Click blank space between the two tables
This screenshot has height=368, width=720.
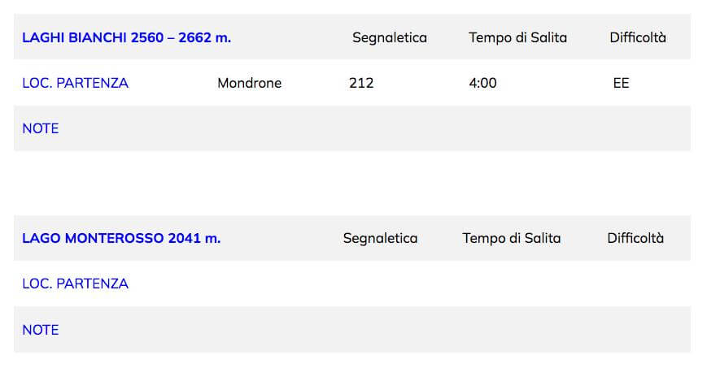pyautogui.click(x=352, y=184)
